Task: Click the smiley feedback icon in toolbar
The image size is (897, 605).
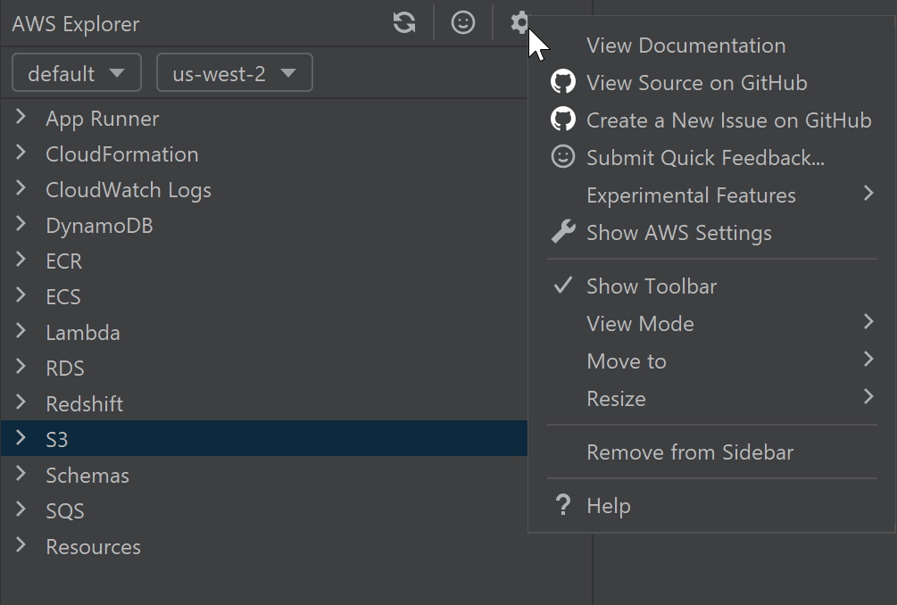Action: coord(463,23)
